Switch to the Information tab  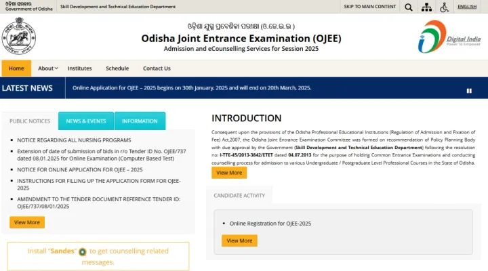pyautogui.click(x=140, y=121)
